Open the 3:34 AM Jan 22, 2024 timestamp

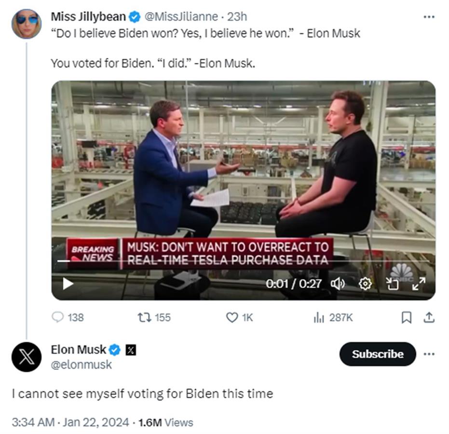coord(70,423)
